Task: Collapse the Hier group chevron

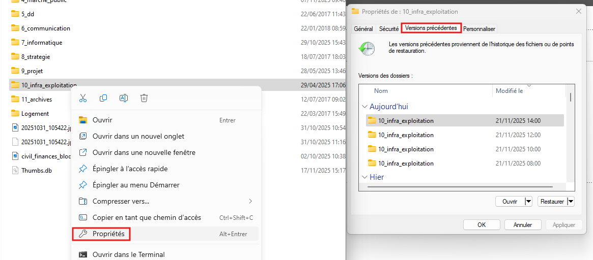Action: [365, 177]
